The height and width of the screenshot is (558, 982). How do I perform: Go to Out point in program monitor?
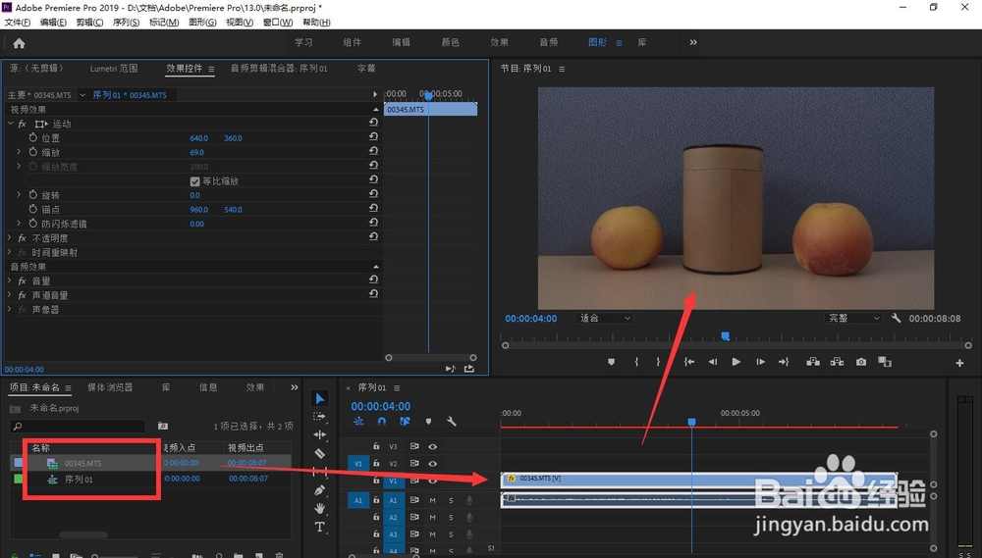784,362
